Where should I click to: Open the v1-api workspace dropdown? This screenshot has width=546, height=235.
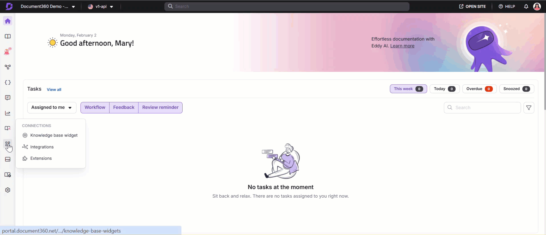click(100, 7)
